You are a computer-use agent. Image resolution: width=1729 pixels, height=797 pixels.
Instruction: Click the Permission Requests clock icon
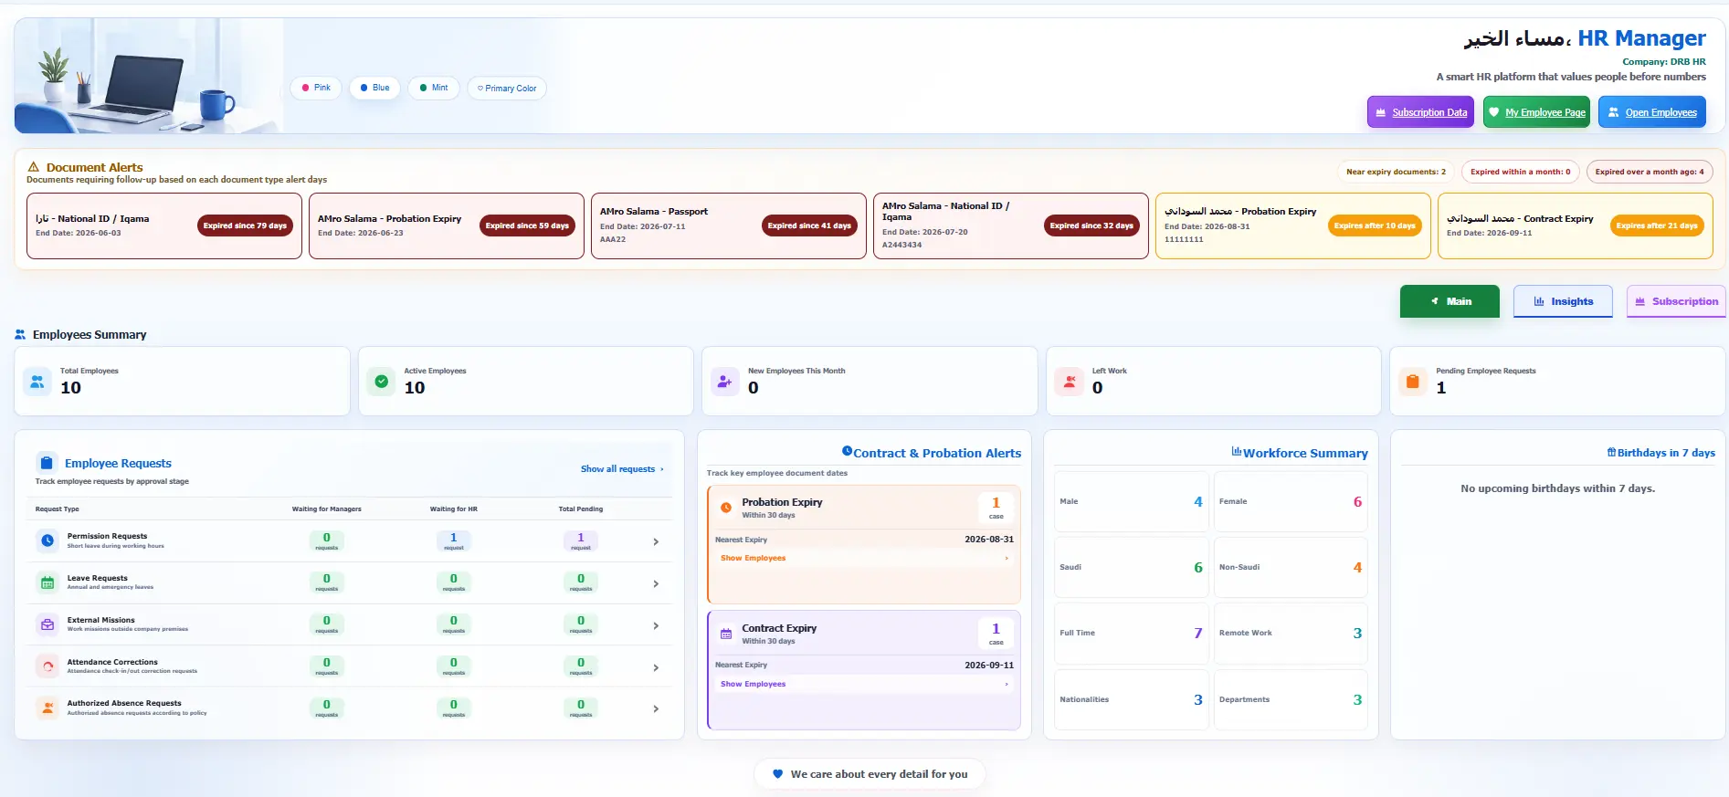point(47,540)
